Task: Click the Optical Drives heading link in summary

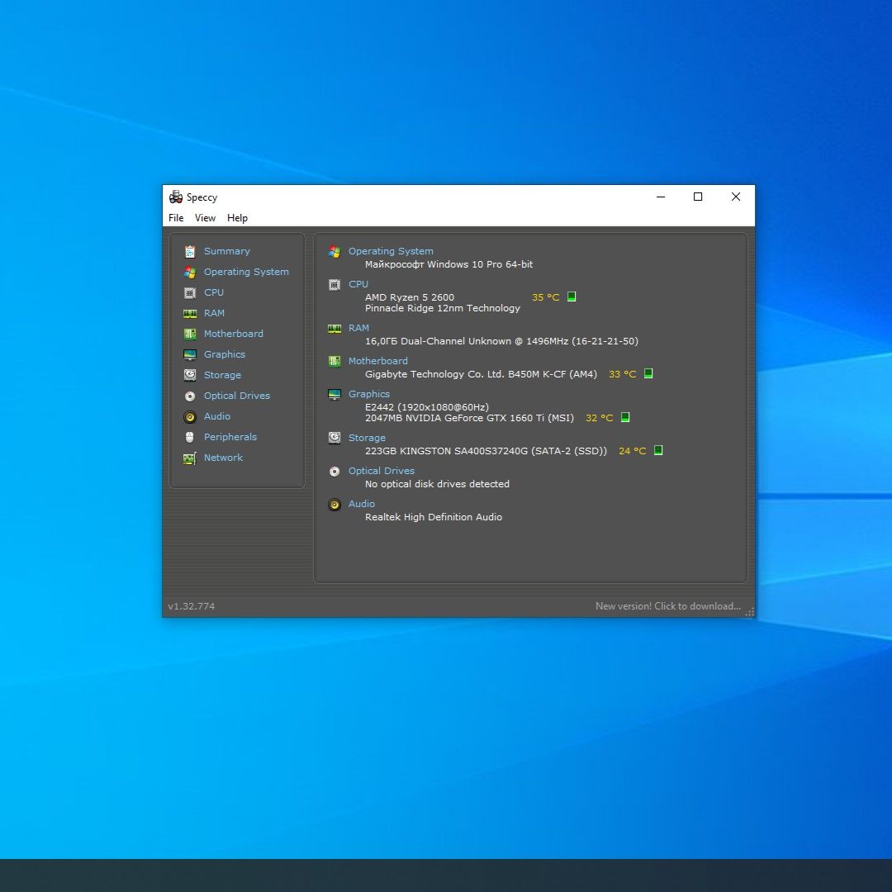Action: pos(381,471)
